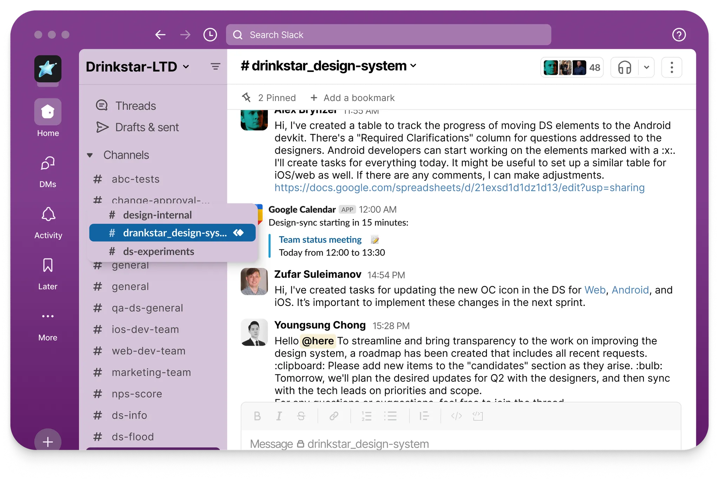Image resolution: width=719 pixels, height=479 pixels.
Task: Open drinkstar_design-system channel title dropdown
Action: 329,66
